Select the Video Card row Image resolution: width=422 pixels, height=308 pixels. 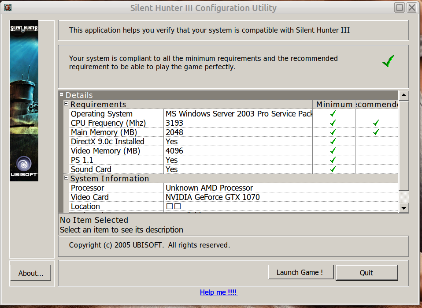tap(116, 197)
